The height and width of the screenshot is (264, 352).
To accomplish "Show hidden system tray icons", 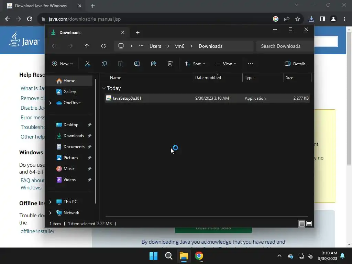I will 279,256.
